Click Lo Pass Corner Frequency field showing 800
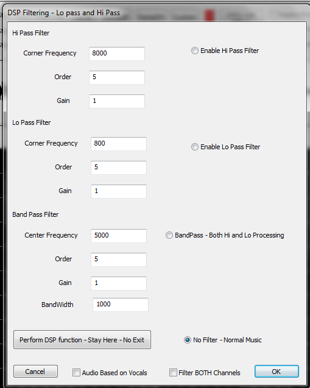Screen dimensions: 310x388 point(119,144)
